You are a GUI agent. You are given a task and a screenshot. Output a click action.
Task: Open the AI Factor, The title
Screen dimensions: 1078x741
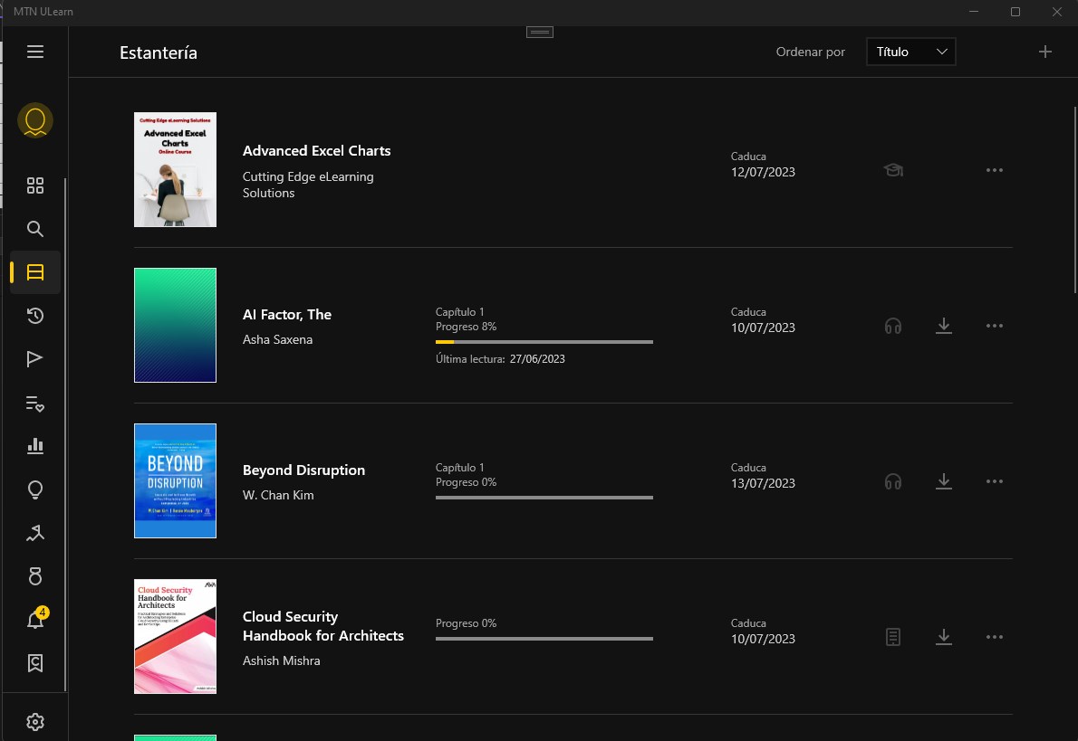pyautogui.click(x=287, y=315)
